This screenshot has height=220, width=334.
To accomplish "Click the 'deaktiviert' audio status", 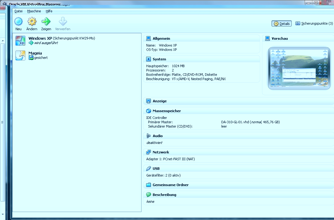I will pyautogui.click(x=154, y=143).
